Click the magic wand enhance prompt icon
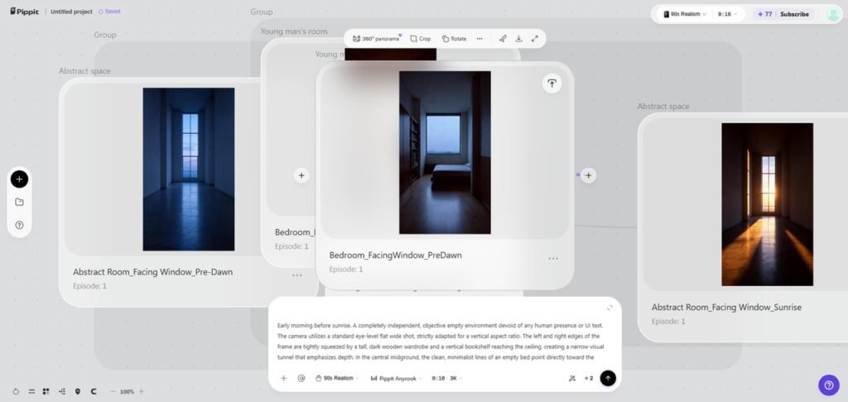Image resolution: width=848 pixels, height=402 pixels. [572, 378]
